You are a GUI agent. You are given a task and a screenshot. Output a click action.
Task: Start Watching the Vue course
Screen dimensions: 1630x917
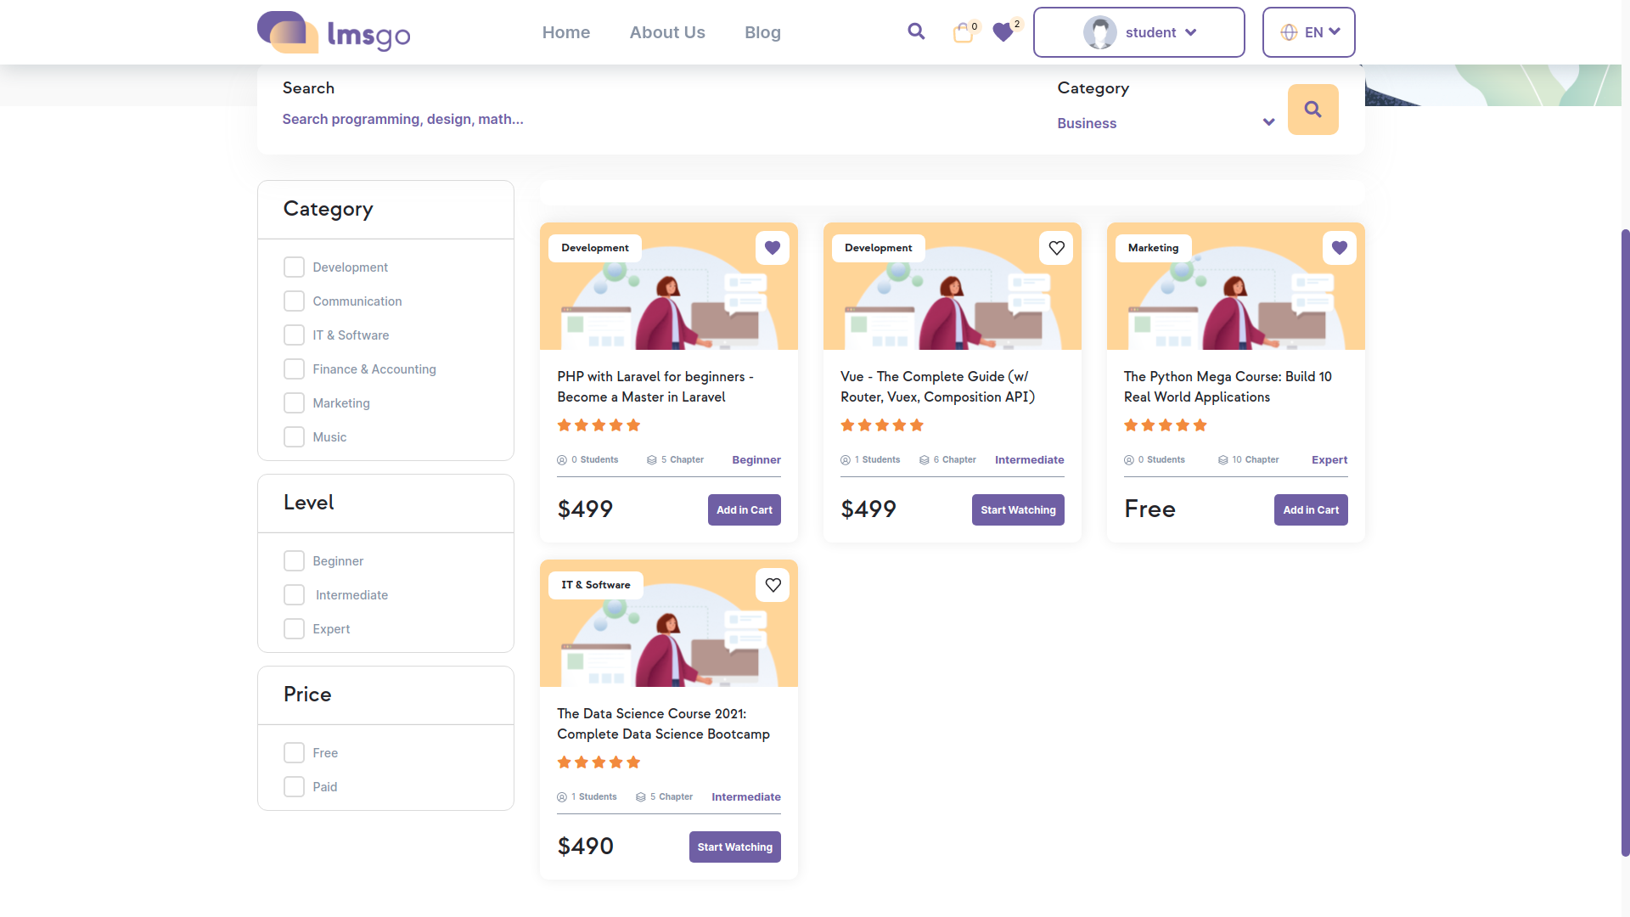[1017, 510]
